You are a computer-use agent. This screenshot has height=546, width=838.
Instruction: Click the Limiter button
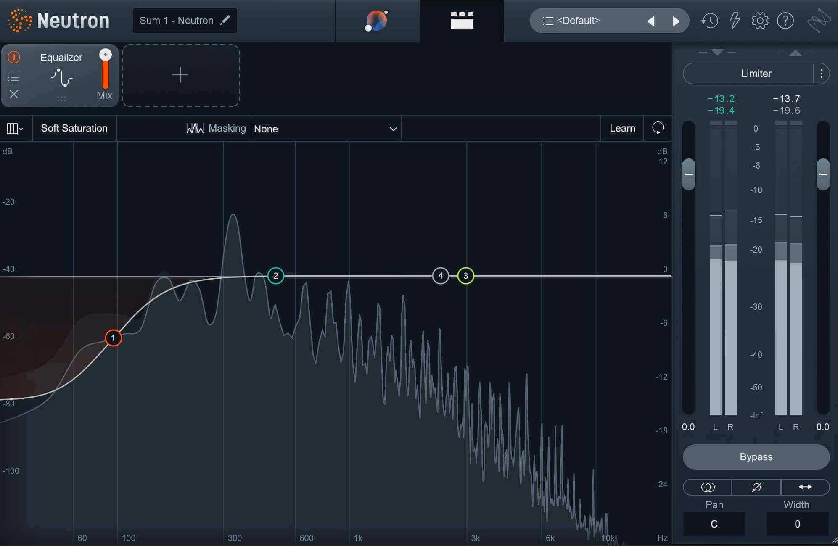[x=748, y=74]
